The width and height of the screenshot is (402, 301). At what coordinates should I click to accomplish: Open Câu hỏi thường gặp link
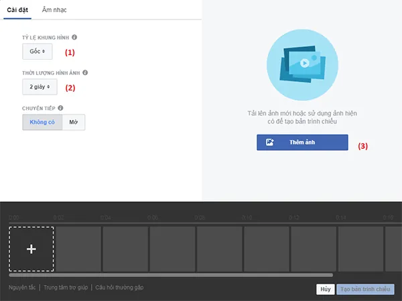coord(119,288)
